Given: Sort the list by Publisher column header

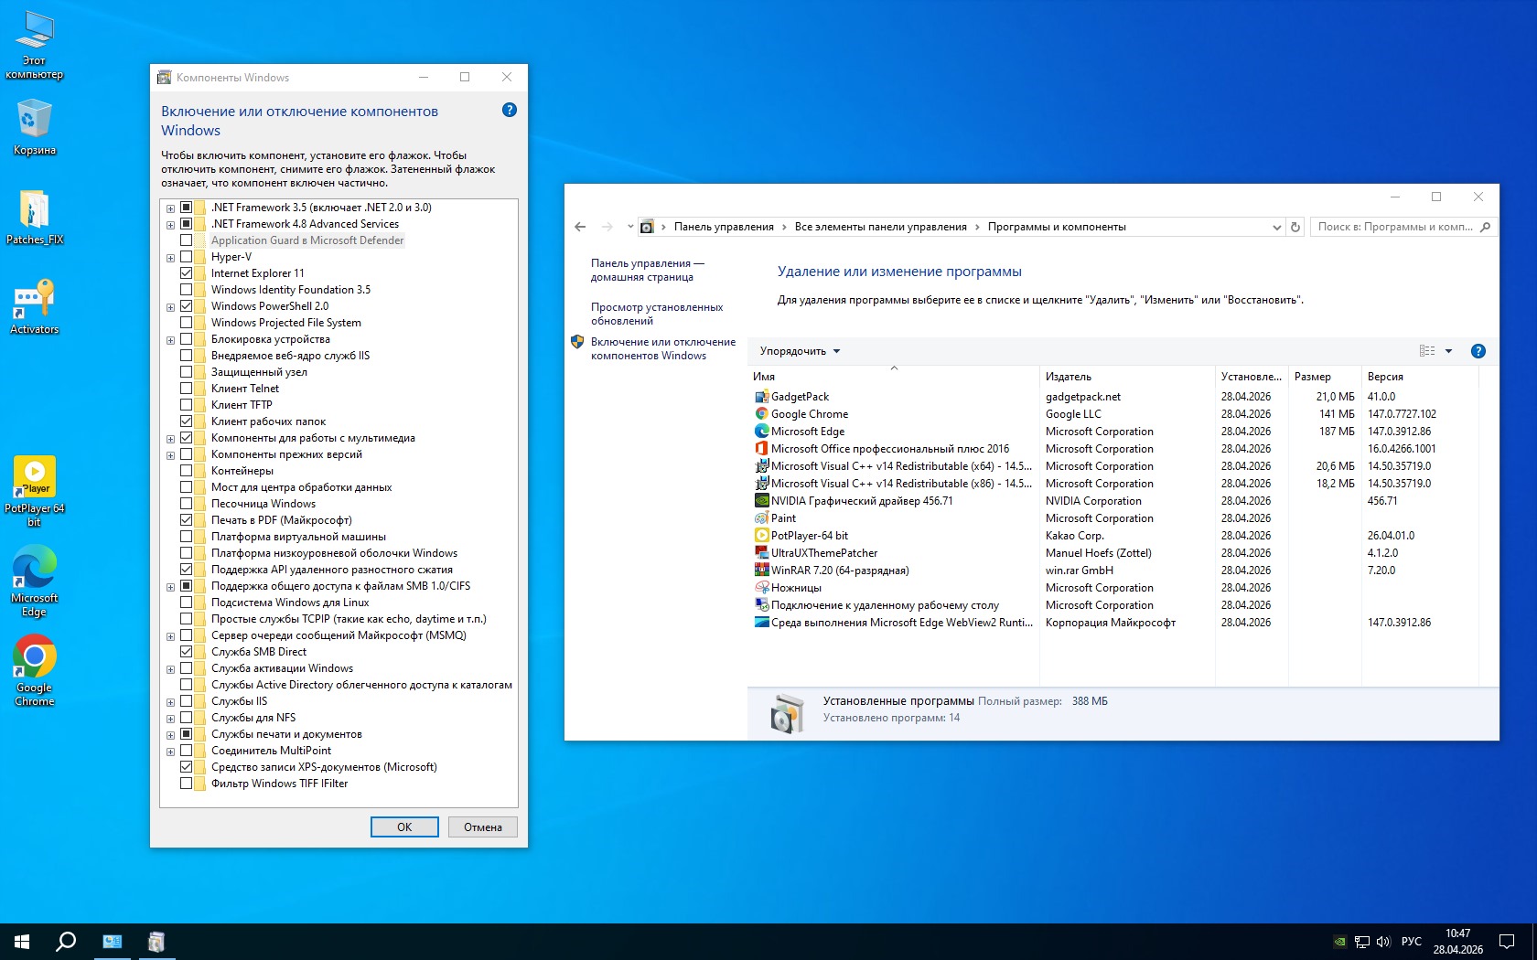Looking at the screenshot, I should 1069,377.
